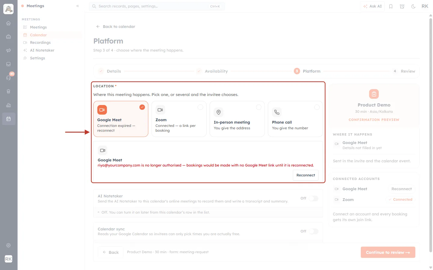The height and width of the screenshot is (270, 433).
Task: Open the alarm clock icon in the top bar
Action: [402, 6]
